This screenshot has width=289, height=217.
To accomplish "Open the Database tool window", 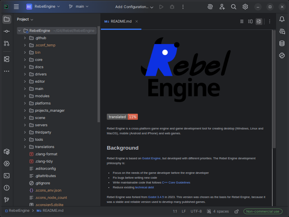I will (282, 43).
